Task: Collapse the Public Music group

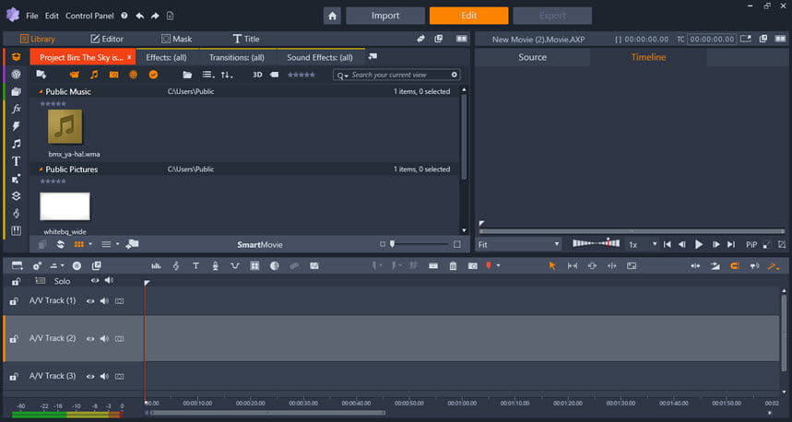Action: coord(41,92)
